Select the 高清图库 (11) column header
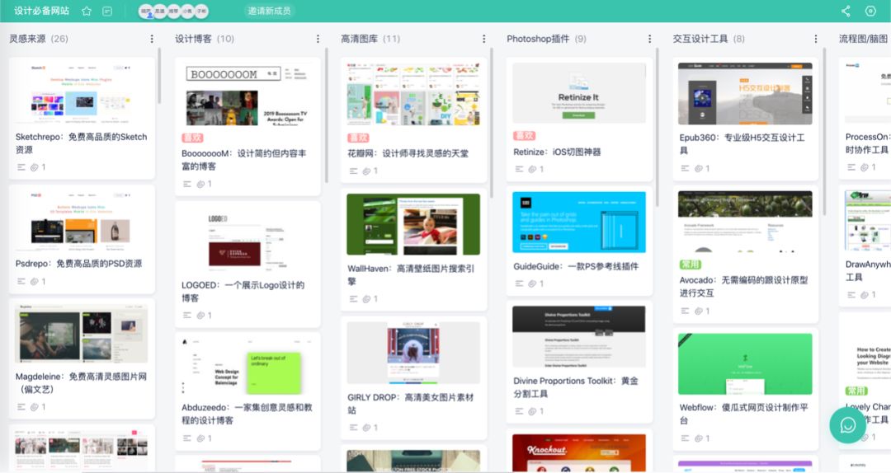This screenshot has width=891, height=473. tap(370, 39)
